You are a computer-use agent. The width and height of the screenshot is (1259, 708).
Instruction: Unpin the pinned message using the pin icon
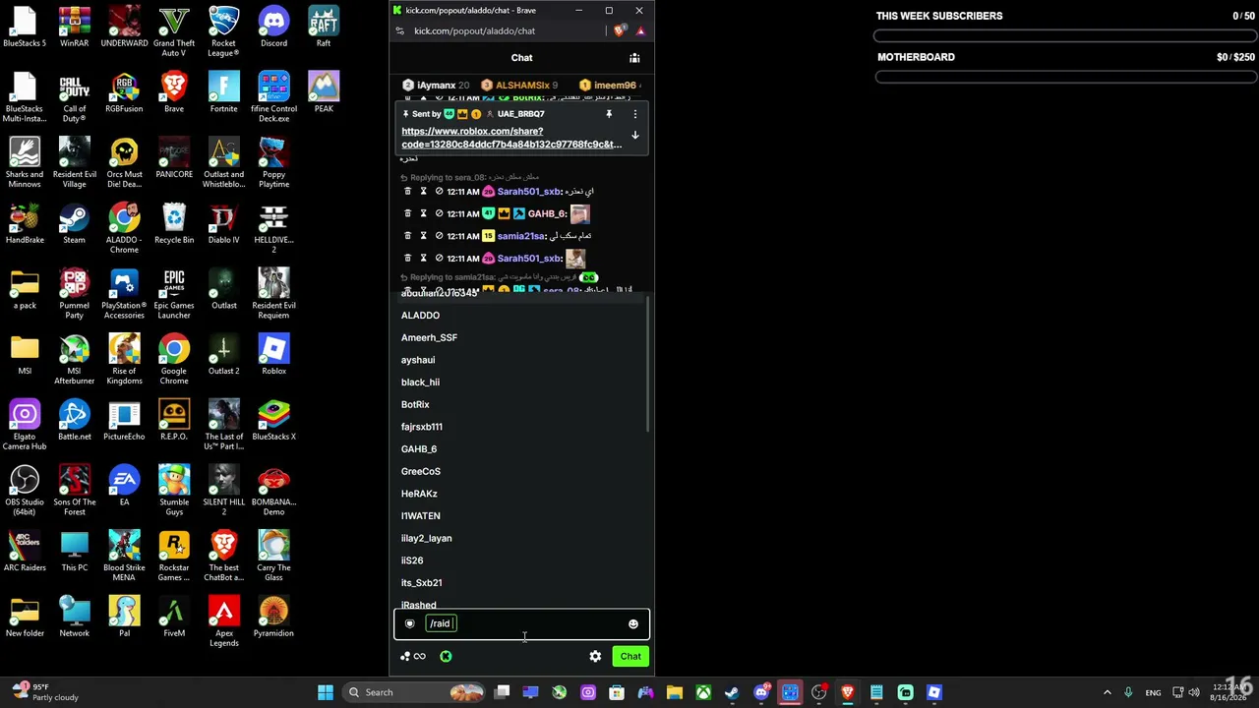coord(609,114)
